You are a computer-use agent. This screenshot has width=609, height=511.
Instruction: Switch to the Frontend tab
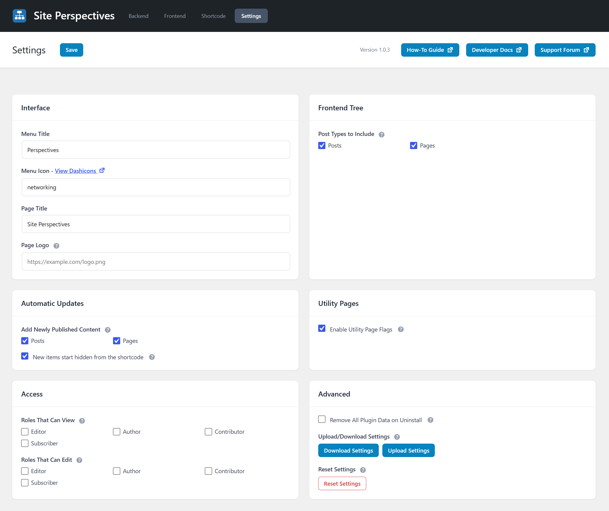click(x=175, y=16)
